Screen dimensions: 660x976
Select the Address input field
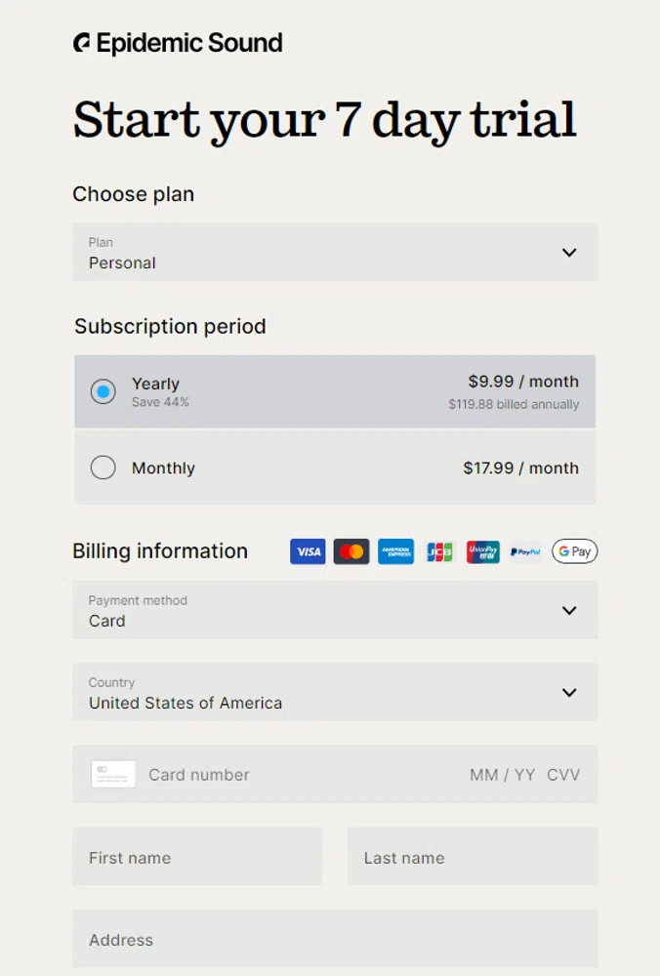[335, 940]
